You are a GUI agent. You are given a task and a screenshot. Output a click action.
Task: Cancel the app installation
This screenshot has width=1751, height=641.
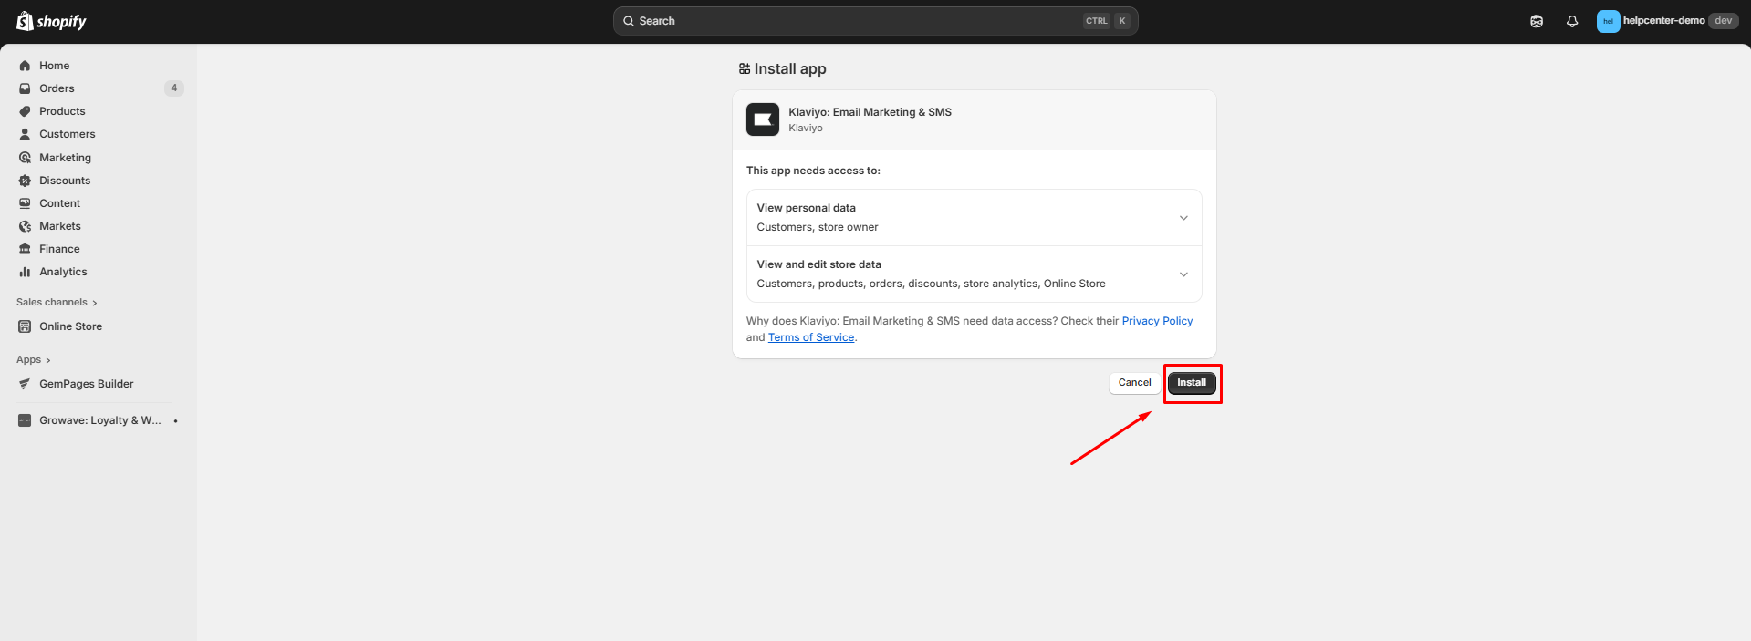pos(1134,383)
